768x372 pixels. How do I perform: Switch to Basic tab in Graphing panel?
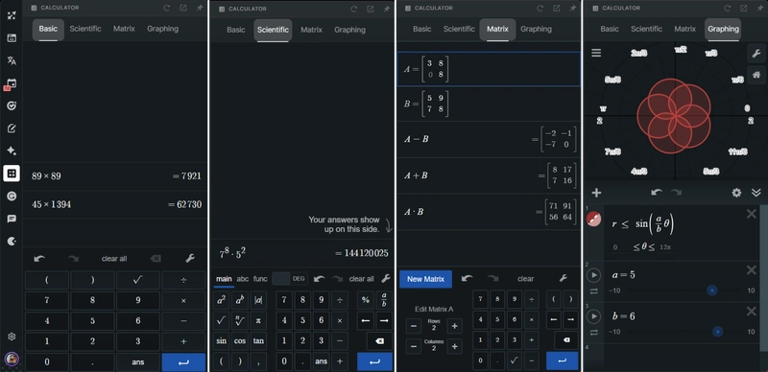[x=610, y=29]
